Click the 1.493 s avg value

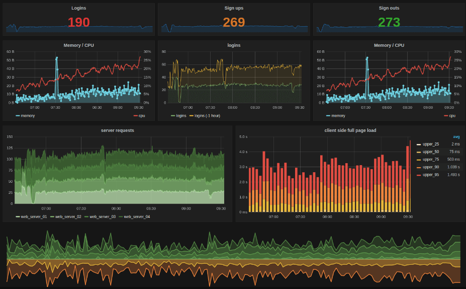coord(453,175)
